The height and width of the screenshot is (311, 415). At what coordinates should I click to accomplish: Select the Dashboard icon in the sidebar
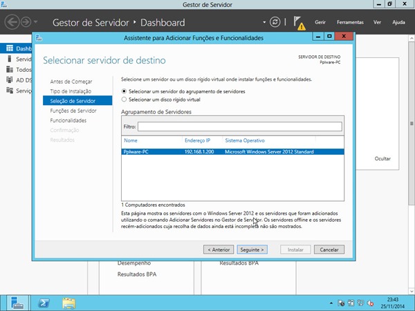coord(10,48)
